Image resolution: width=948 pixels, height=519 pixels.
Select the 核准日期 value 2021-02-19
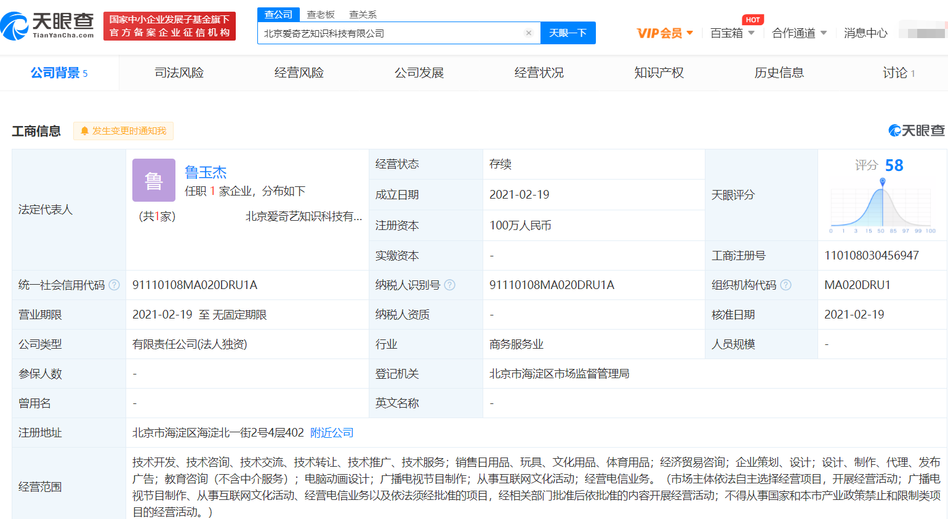coord(854,315)
